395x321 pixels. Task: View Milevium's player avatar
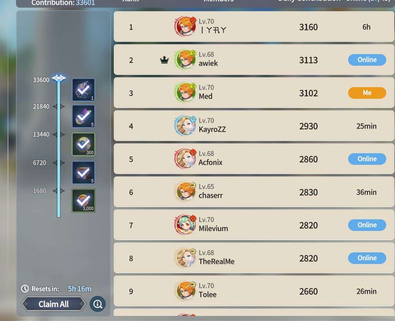click(185, 225)
